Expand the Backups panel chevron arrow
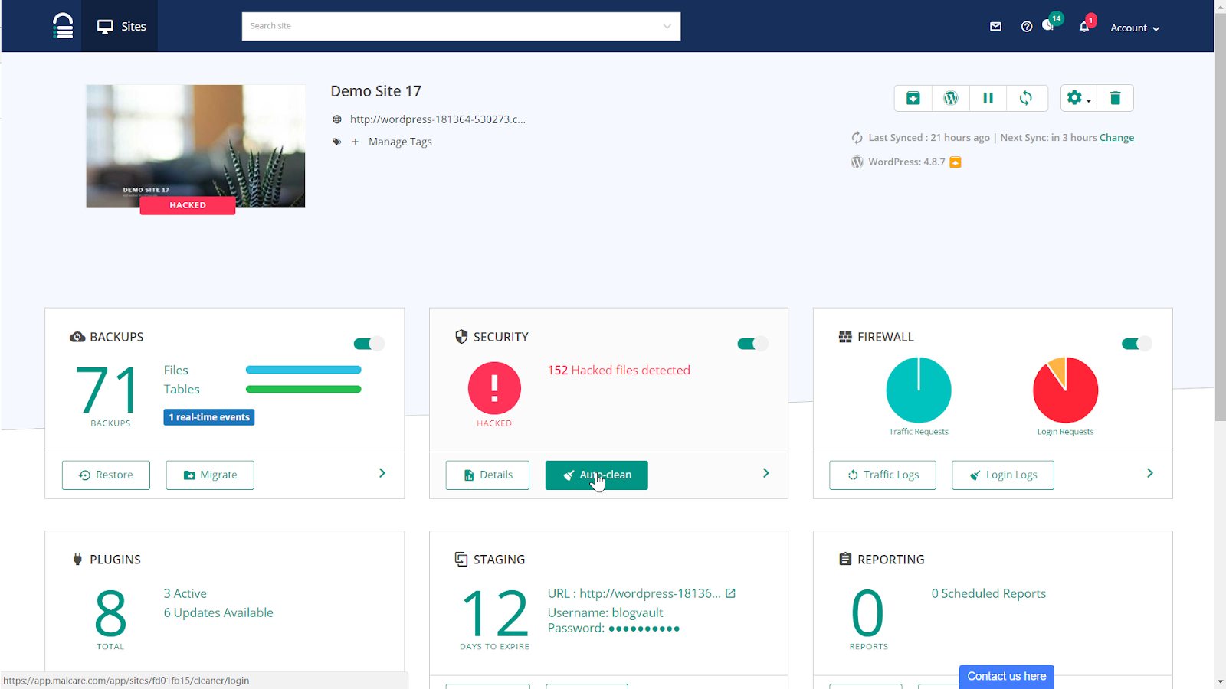This screenshot has width=1226, height=689. [382, 473]
